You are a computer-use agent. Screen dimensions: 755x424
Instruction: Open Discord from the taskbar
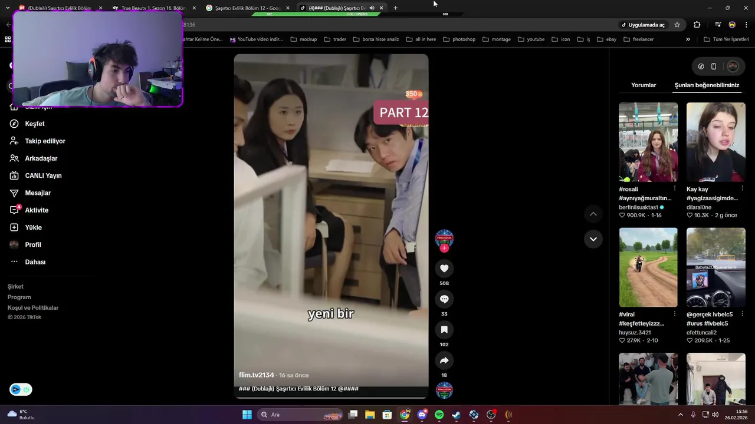(x=422, y=415)
